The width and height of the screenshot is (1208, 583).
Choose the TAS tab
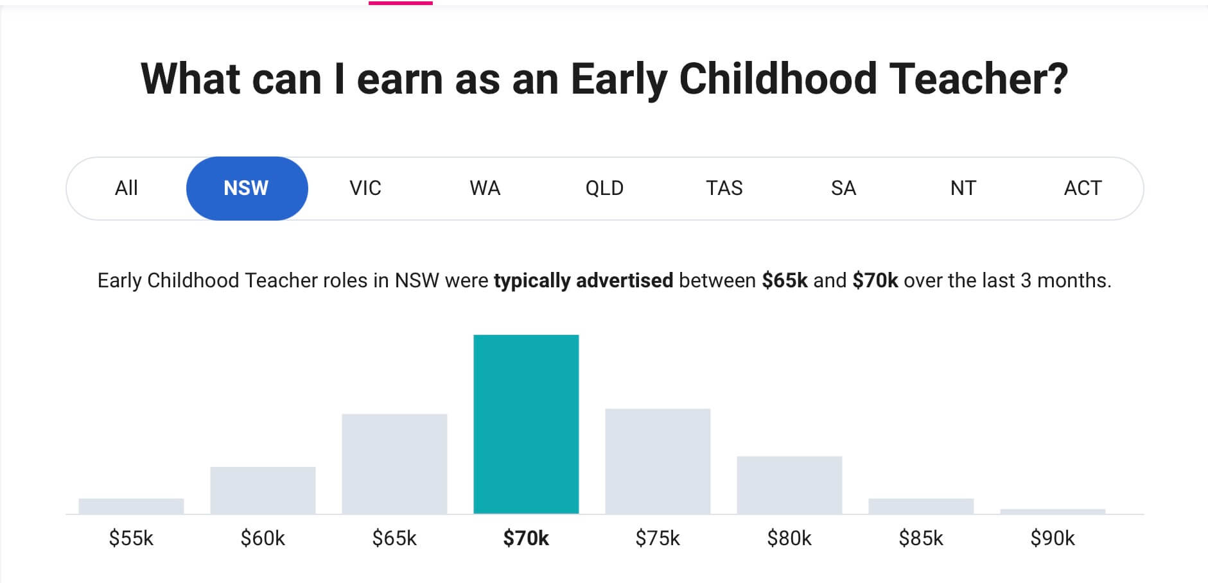click(724, 189)
